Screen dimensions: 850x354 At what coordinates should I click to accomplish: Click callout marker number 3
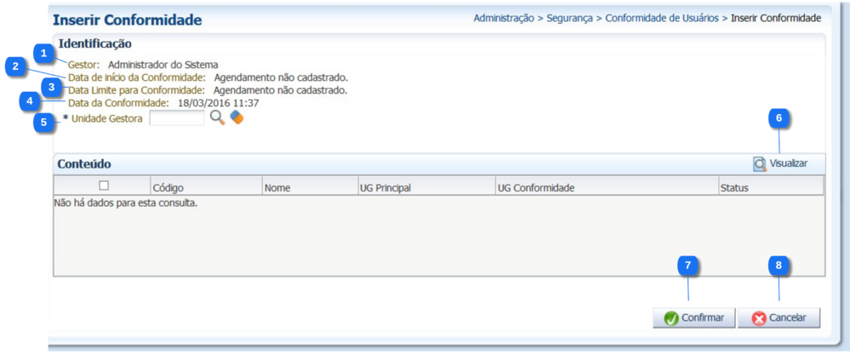pyautogui.click(x=51, y=87)
